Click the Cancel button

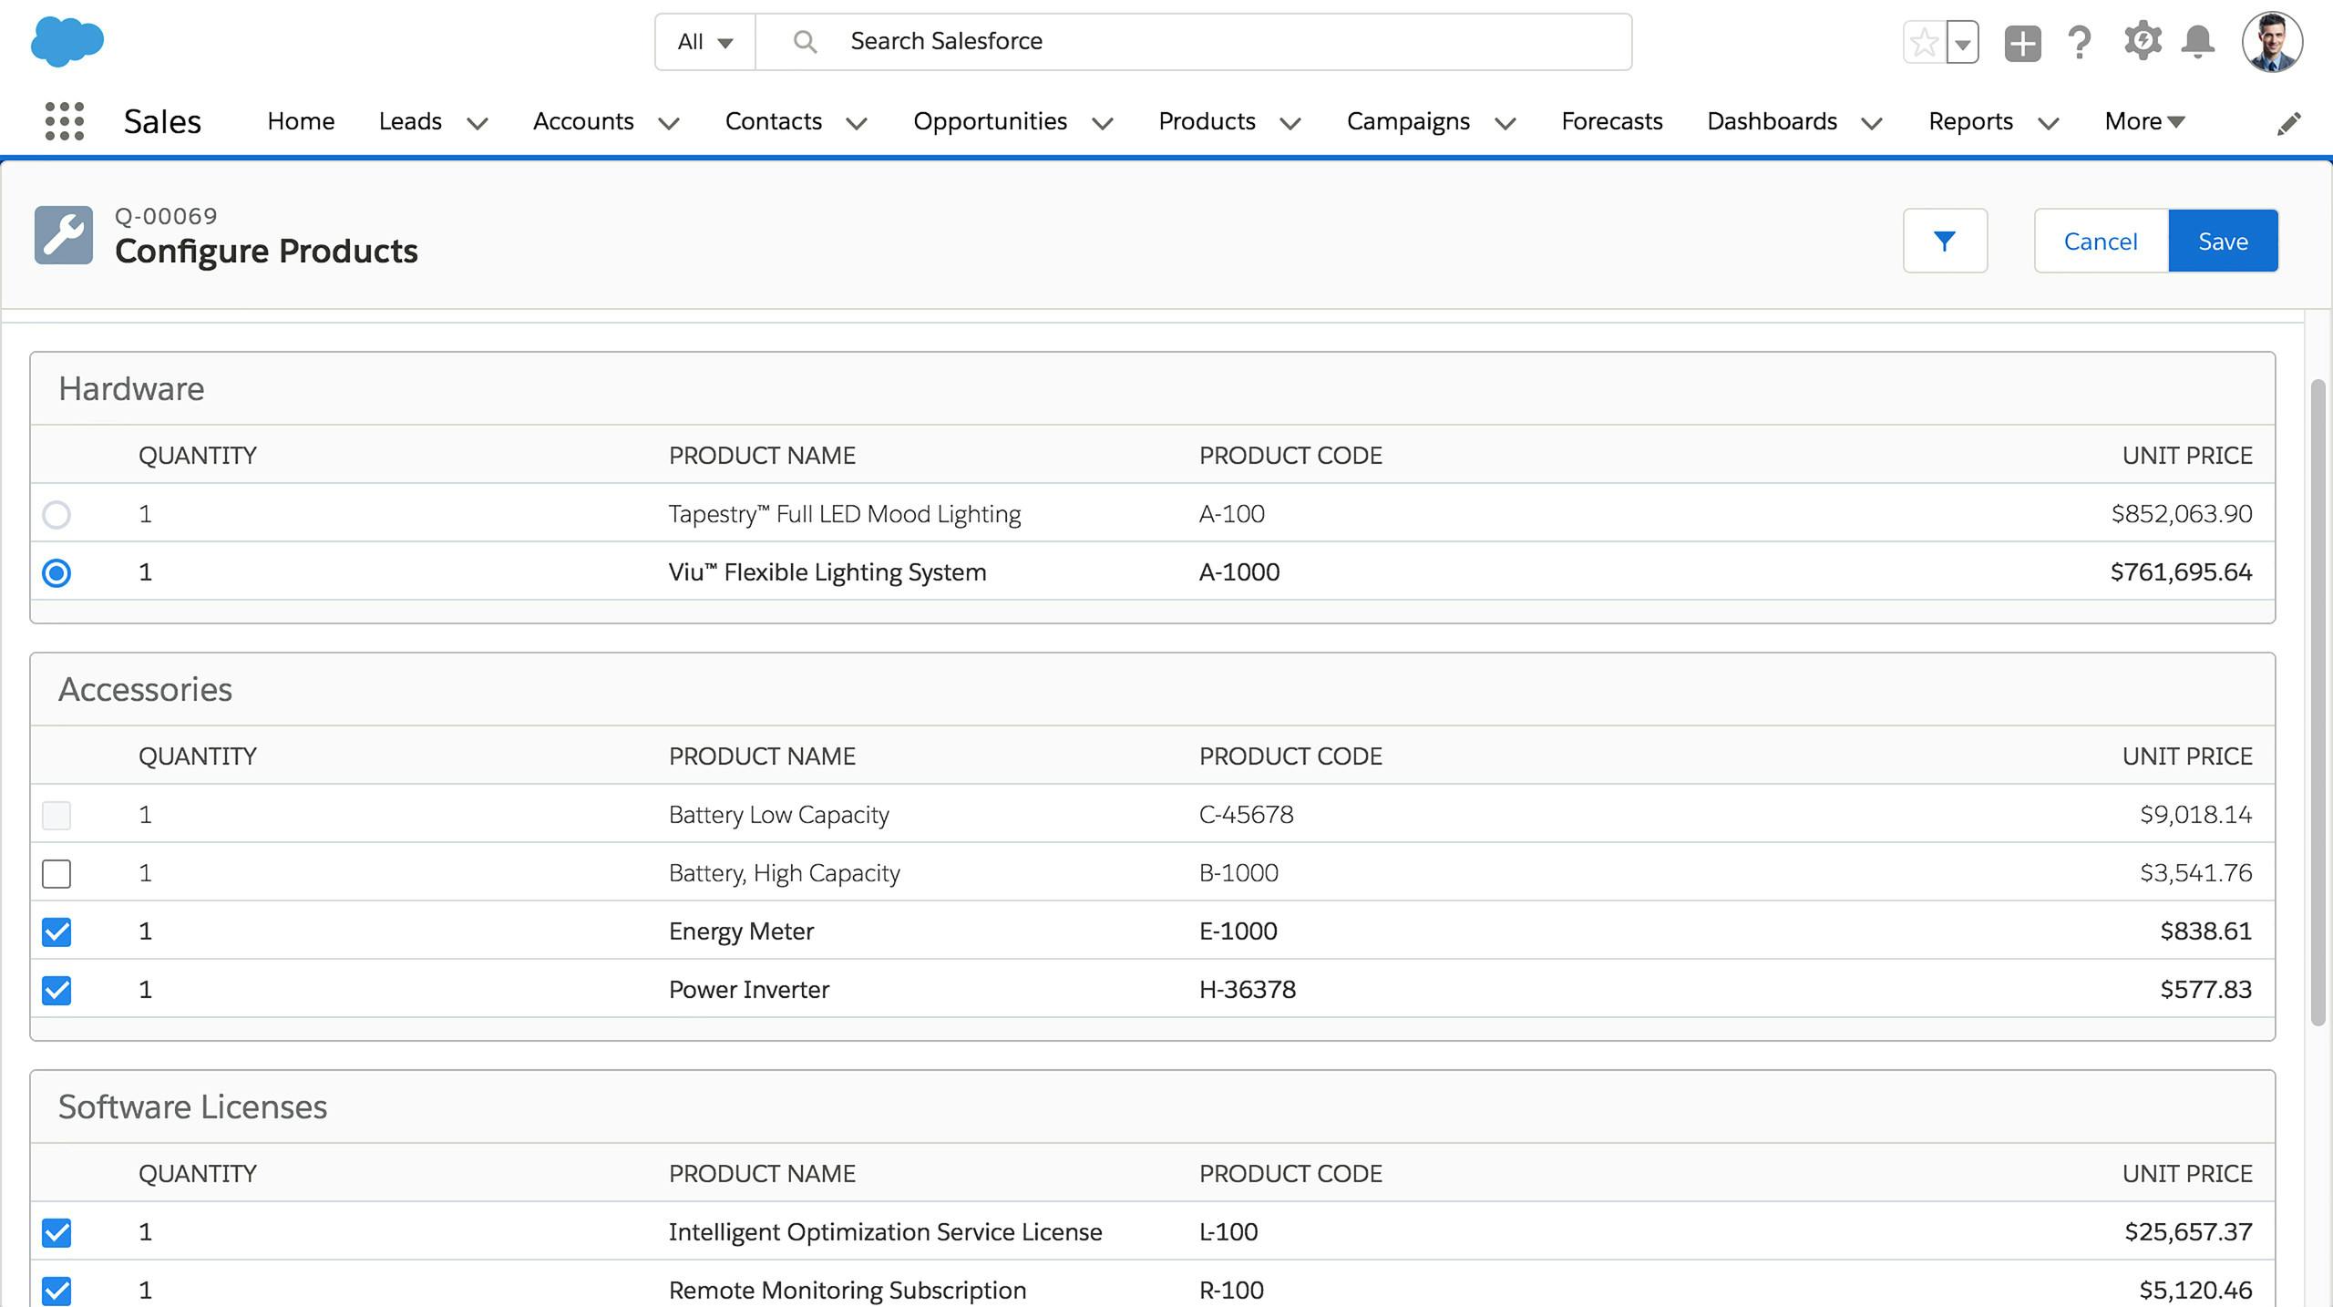2101,241
